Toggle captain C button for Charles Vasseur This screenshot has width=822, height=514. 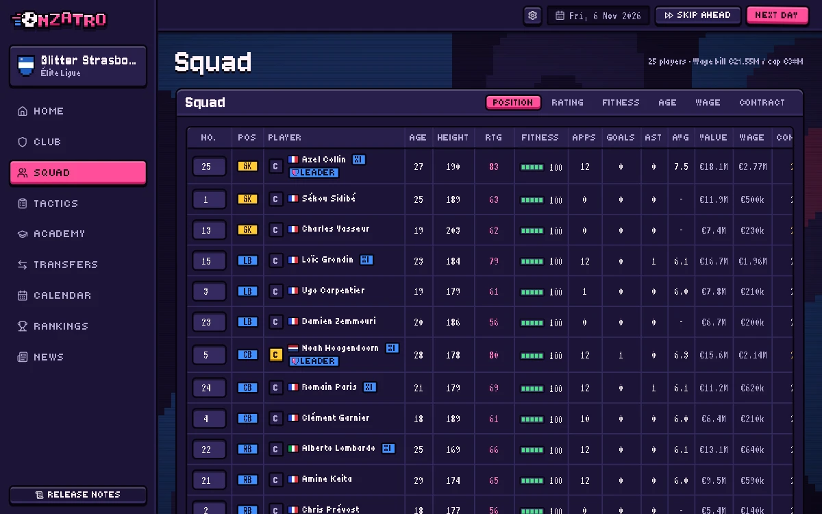pyautogui.click(x=275, y=230)
